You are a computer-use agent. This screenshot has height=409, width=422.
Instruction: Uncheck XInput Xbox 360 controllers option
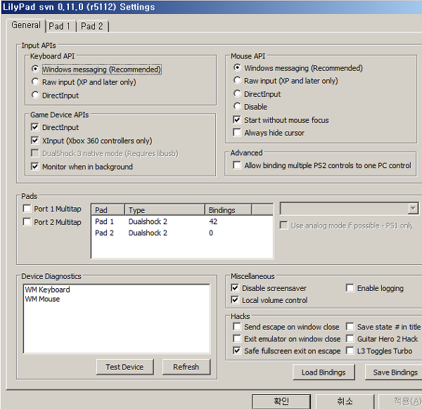(x=35, y=140)
